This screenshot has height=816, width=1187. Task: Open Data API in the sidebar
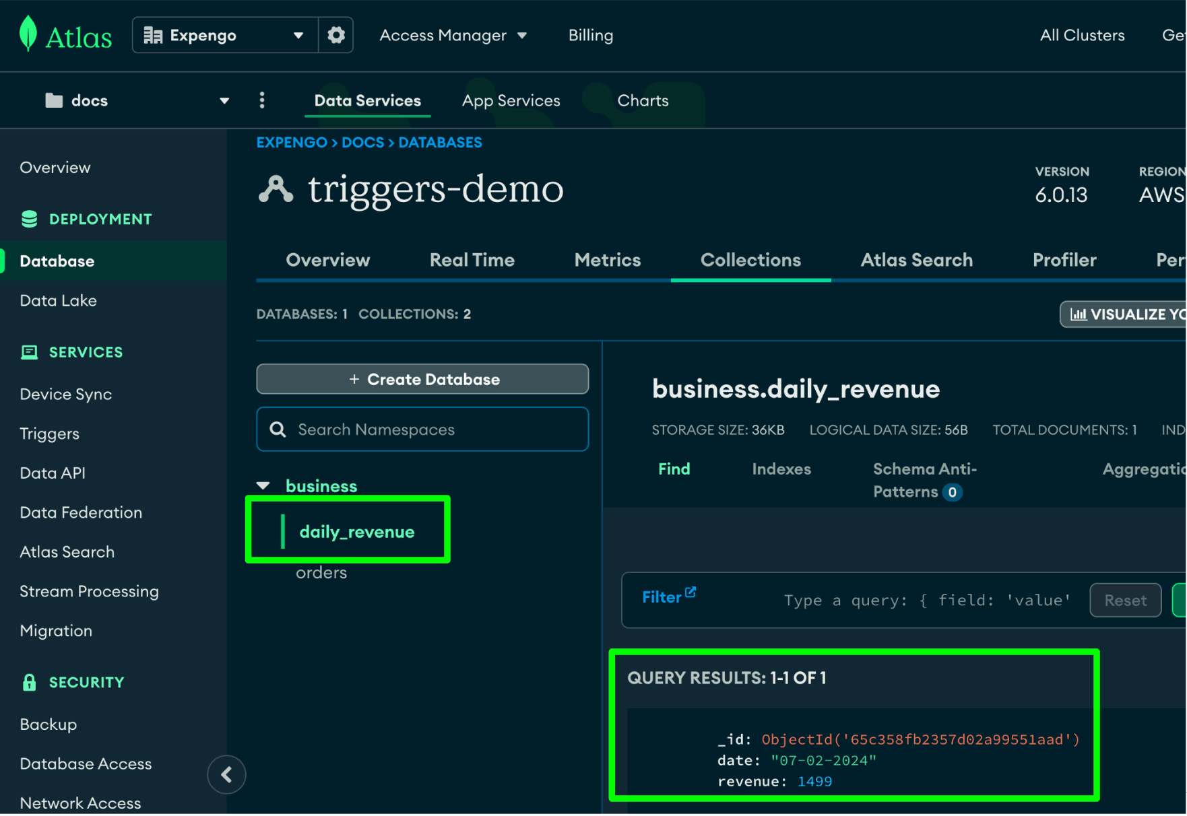click(53, 473)
